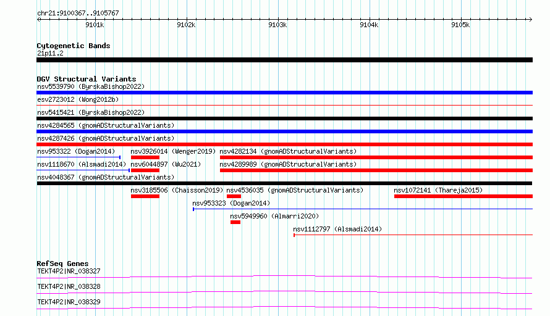Click the small red nsv5949960 block
The height and width of the screenshot is (316, 550).
coord(235,222)
